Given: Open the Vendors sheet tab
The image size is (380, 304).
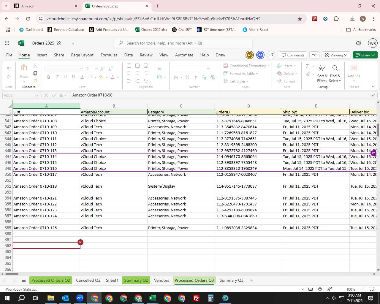Looking at the screenshot, I should [161, 280].
